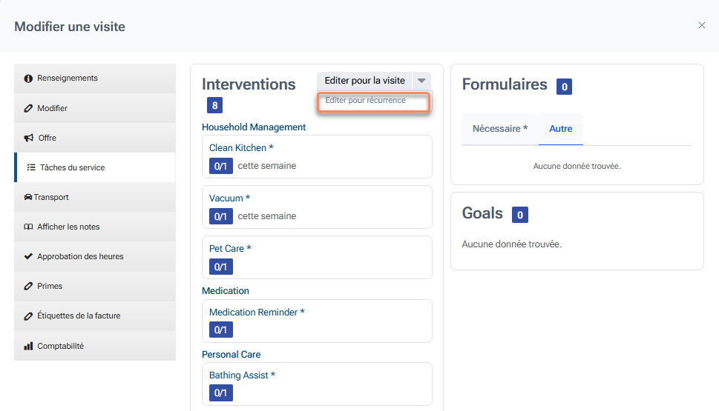
Task: Choose Editer pour récurrence option
Action: point(373,101)
